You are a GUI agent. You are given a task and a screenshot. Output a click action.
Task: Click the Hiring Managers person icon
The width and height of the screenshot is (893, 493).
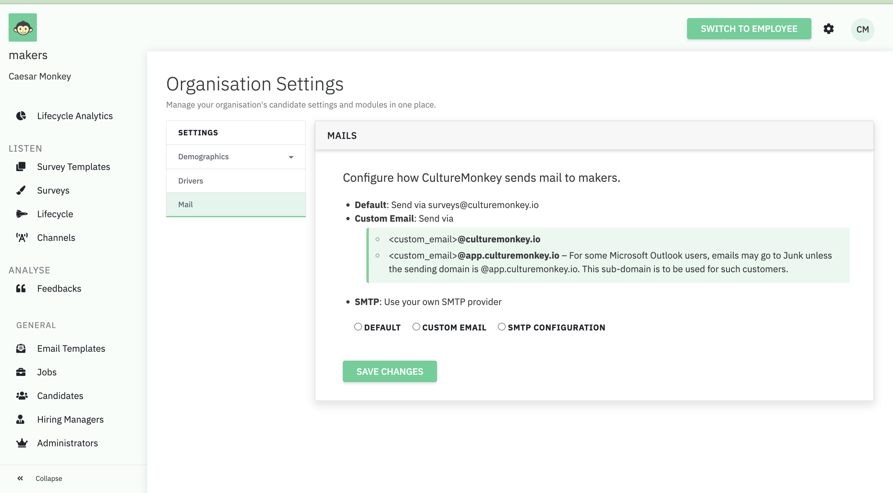click(20, 419)
